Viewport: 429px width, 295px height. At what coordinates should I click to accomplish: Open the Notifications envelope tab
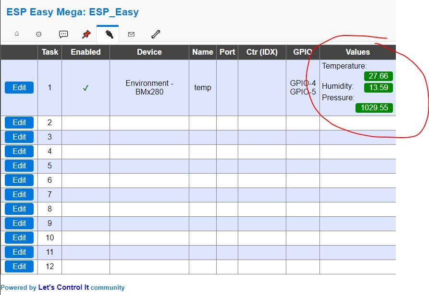click(131, 34)
